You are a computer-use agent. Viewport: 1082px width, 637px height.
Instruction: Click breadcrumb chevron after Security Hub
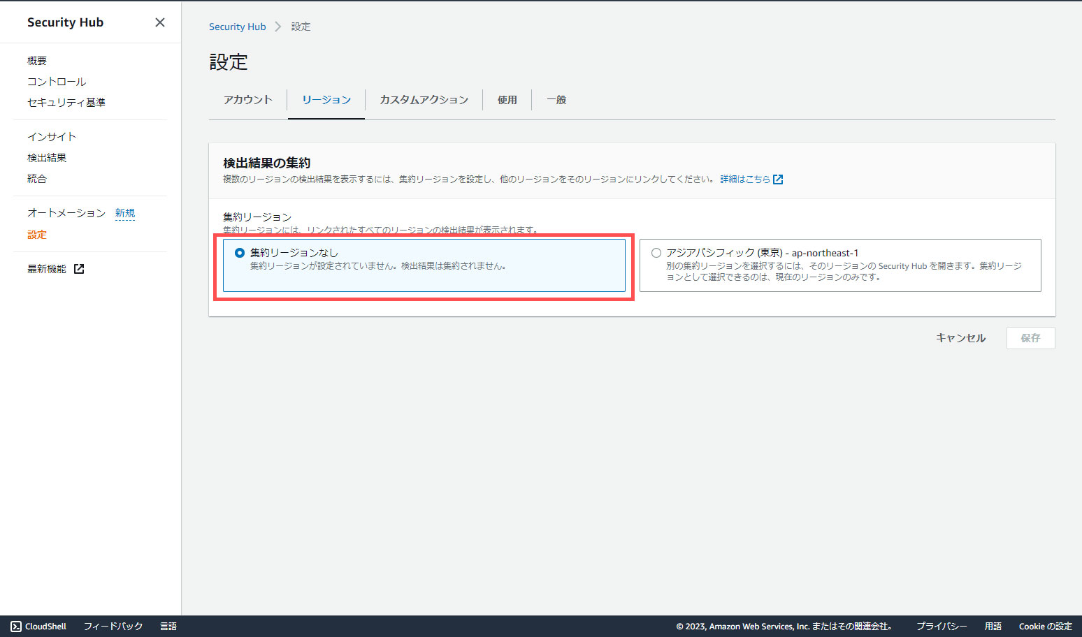(x=278, y=27)
